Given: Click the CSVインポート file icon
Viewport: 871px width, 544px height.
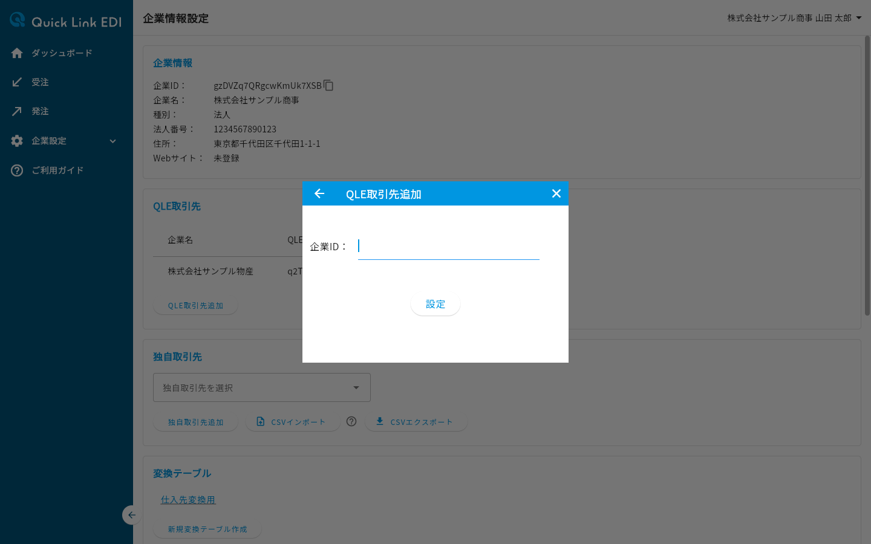Looking at the screenshot, I should pos(261,421).
